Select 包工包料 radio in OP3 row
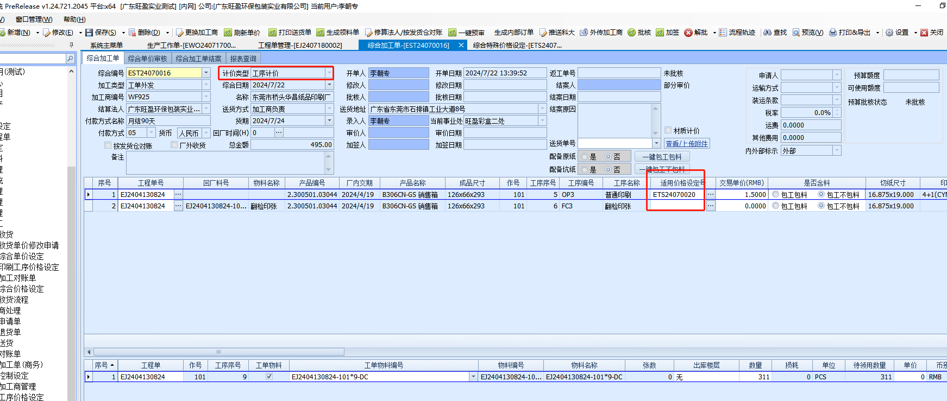The image size is (947, 401). 776,194
